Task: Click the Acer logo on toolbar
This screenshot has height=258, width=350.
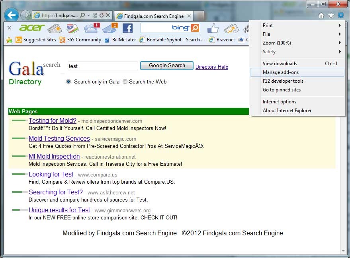Action: coord(32,27)
